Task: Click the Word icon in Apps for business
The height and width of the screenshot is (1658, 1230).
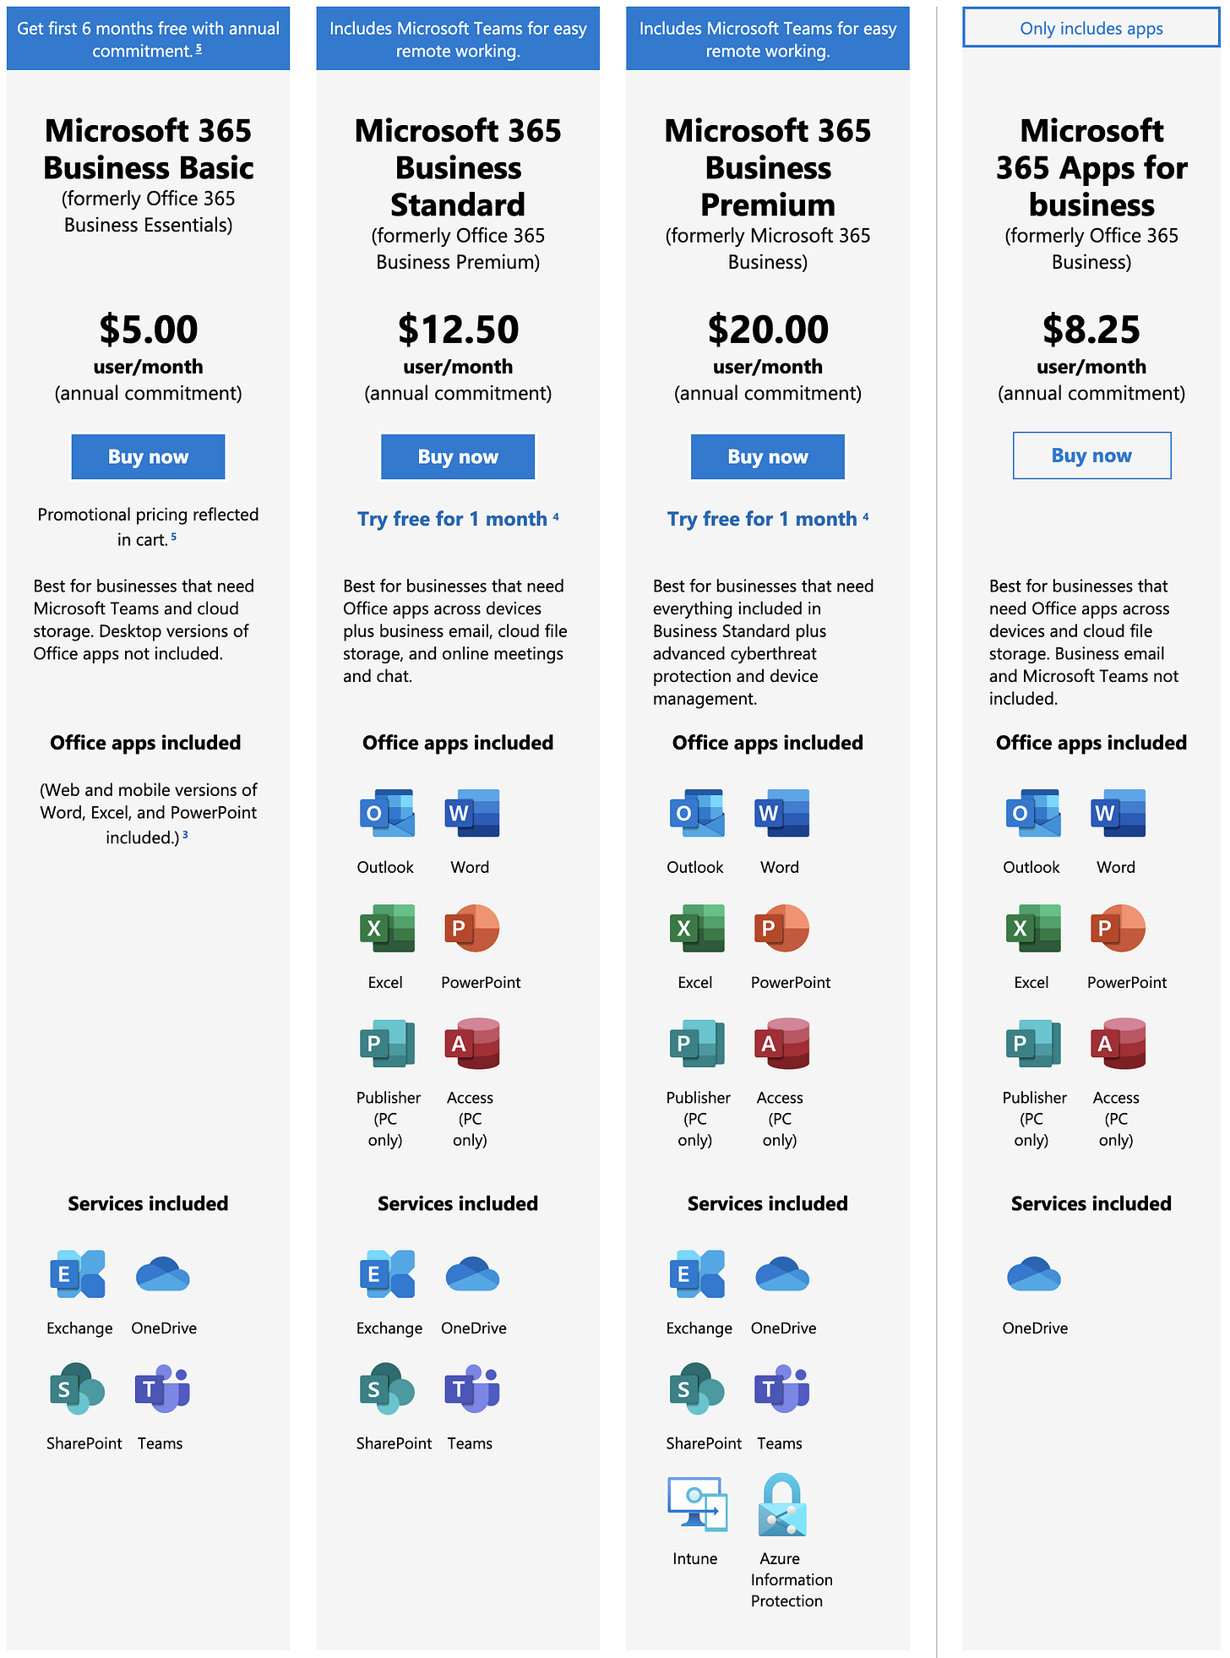Action: pyautogui.click(x=1118, y=813)
